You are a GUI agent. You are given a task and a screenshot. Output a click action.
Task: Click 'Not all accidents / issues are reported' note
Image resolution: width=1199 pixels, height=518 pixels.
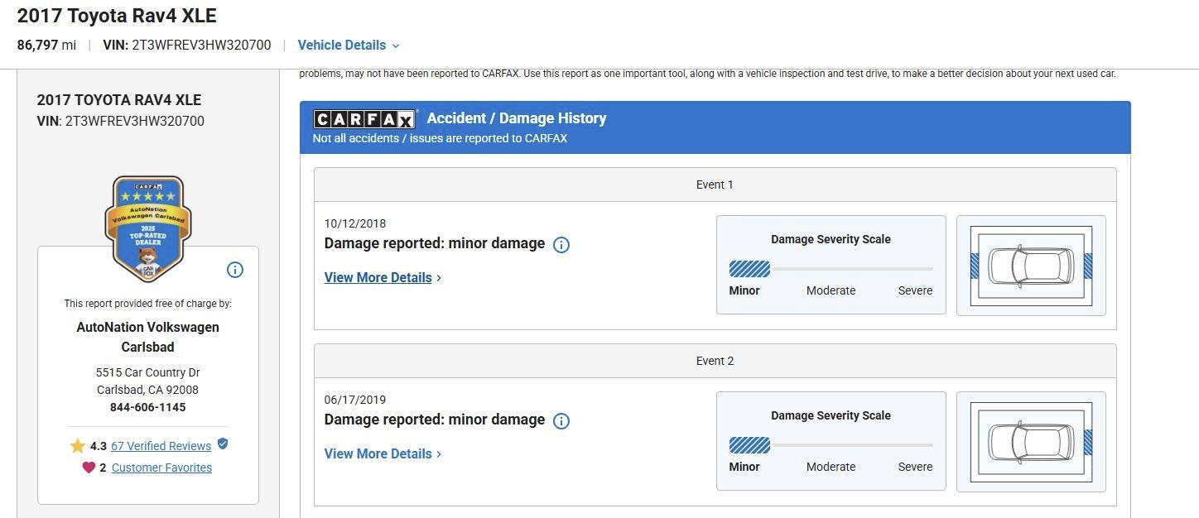coord(440,139)
